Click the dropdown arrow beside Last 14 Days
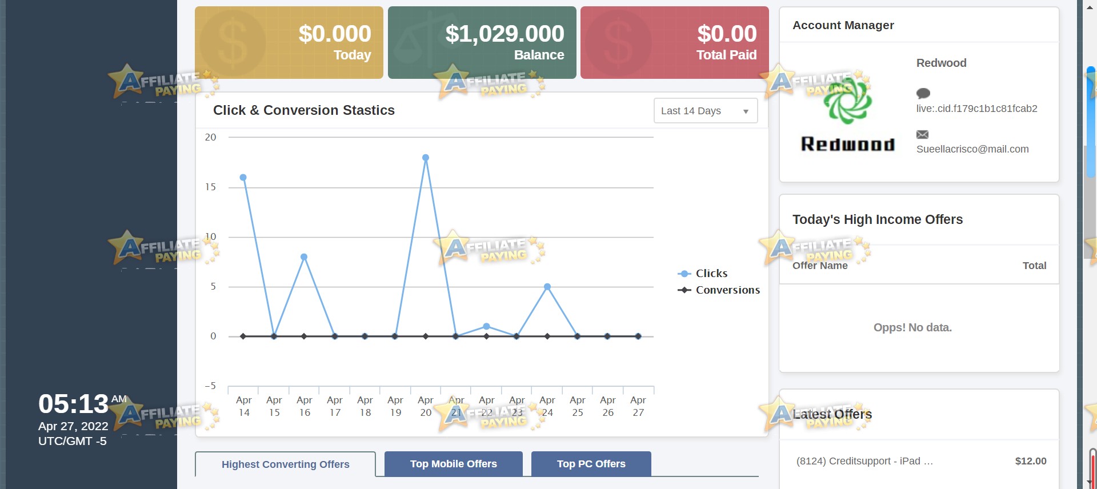This screenshot has width=1097, height=489. click(x=746, y=111)
